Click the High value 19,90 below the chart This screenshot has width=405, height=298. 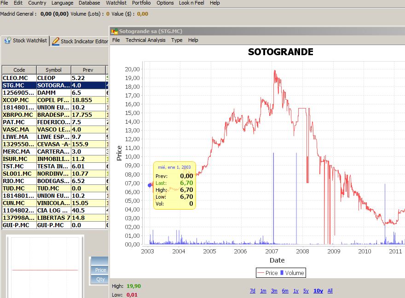[133, 286]
